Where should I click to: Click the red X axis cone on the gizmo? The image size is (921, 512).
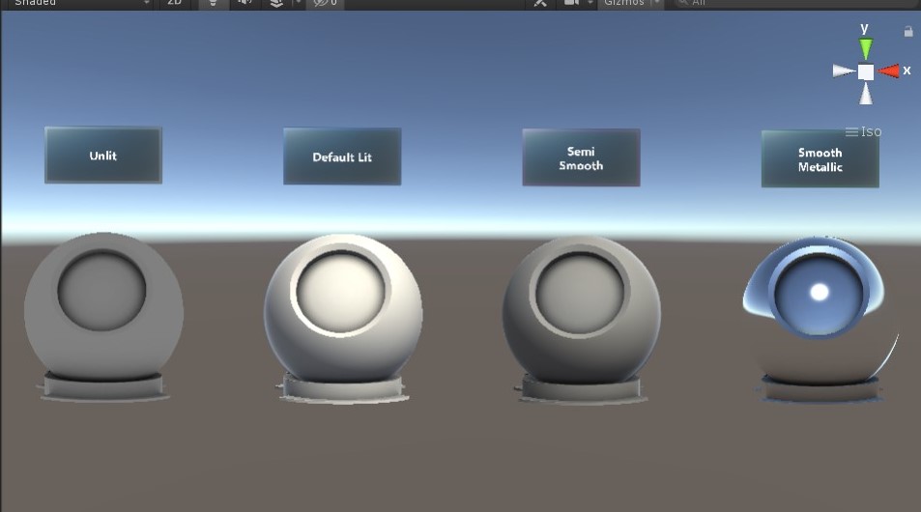click(889, 71)
